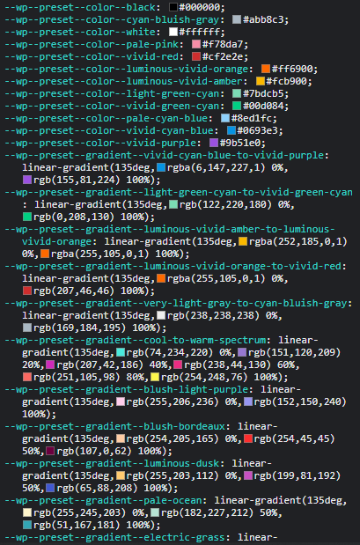Click the gradient--light-green-cyan-to-vivid-green-cyan property name
Image resolution: width=360 pixels, height=545 pixels.
[179, 192]
